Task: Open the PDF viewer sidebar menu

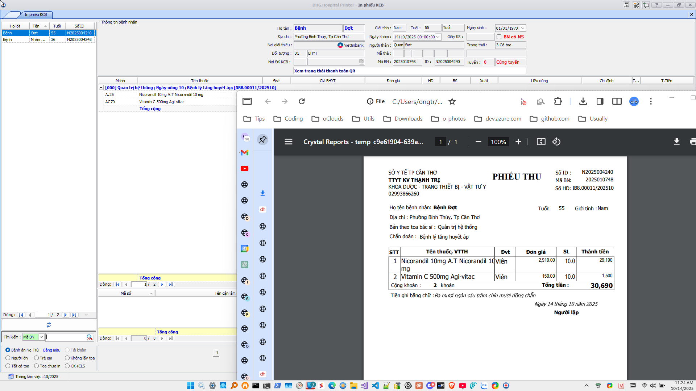Action: tap(289, 142)
